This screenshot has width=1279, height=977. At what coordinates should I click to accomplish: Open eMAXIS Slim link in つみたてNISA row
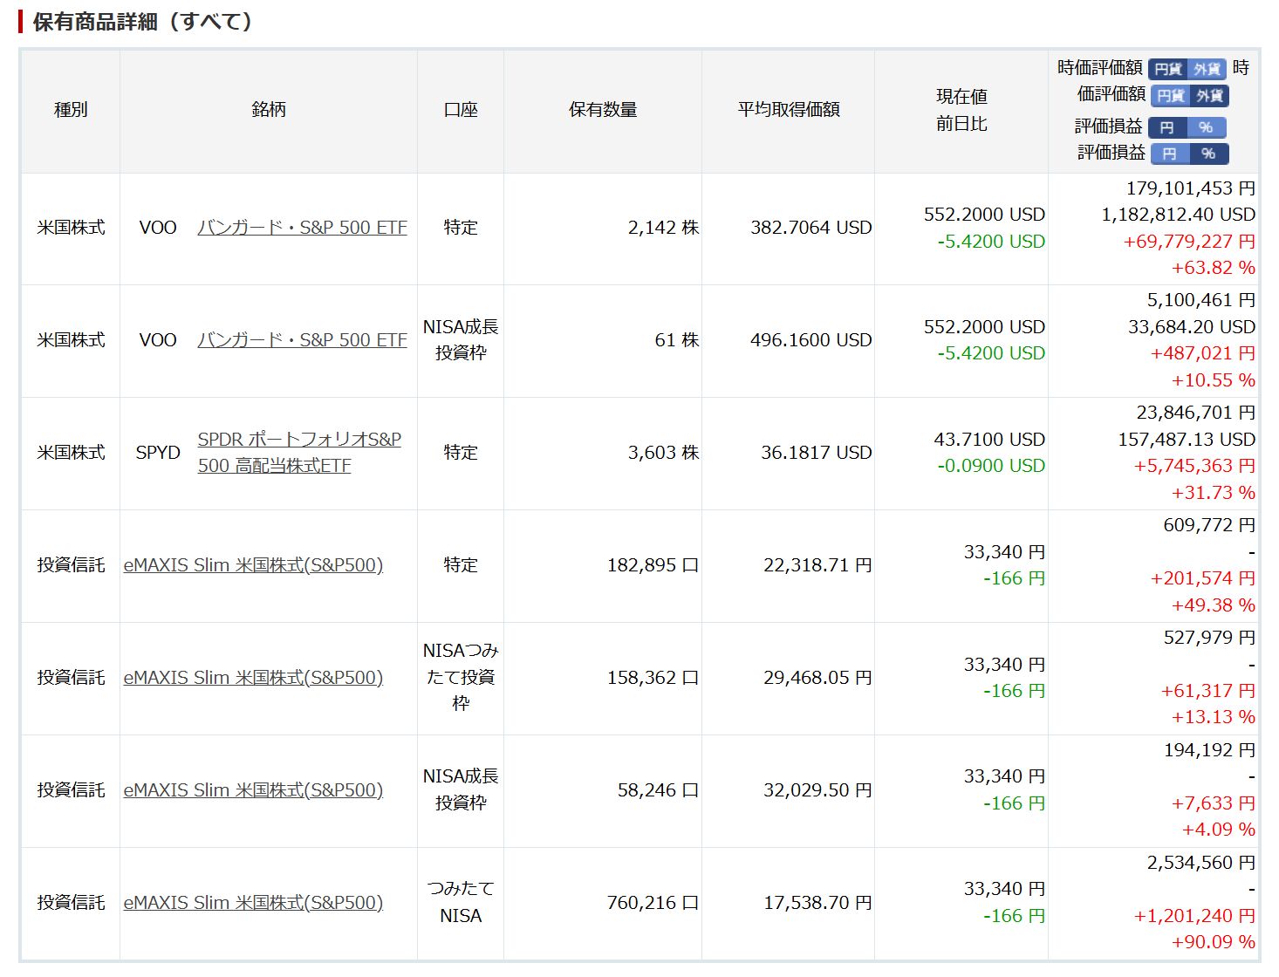(x=253, y=903)
